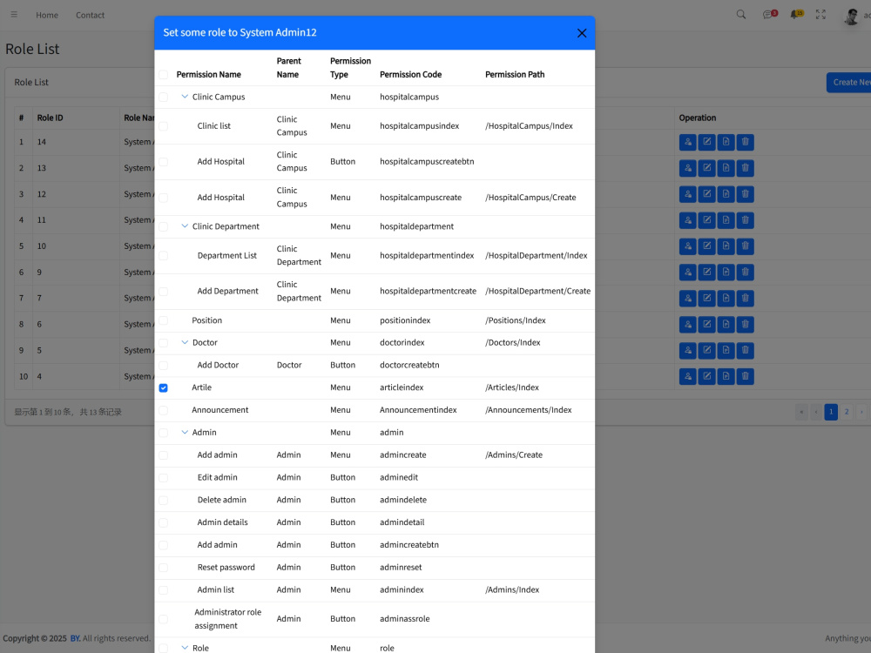Click details document icon for Role ID 14
Viewport: 871px width, 653px height.
point(726,142)
